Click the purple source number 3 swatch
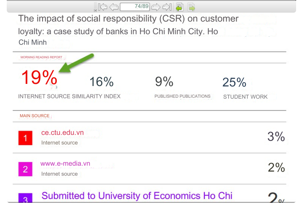 [x=25, y=198]
